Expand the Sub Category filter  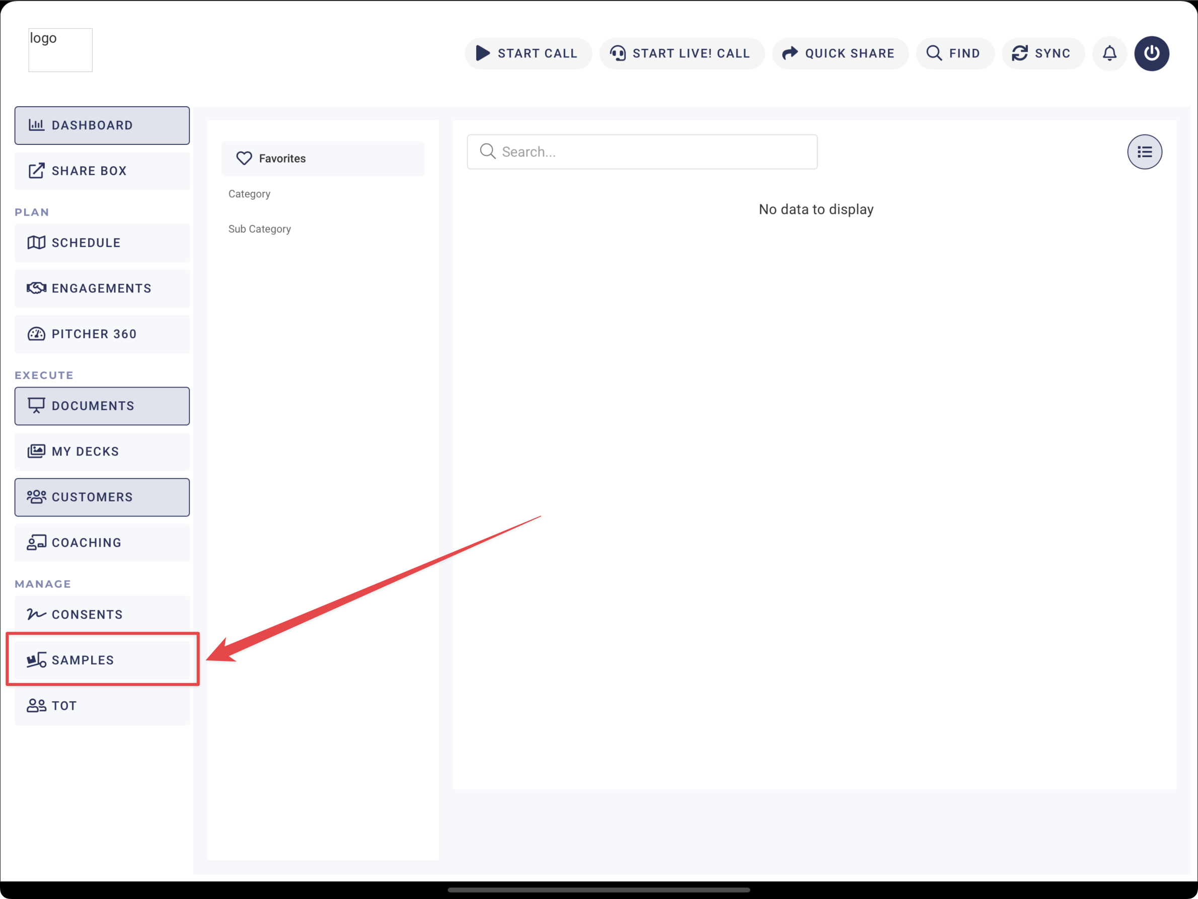(x=259, y=229)
